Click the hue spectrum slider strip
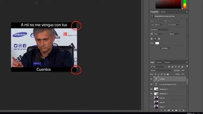The width and height of the screenshot is (203, 114). [185, 4]
